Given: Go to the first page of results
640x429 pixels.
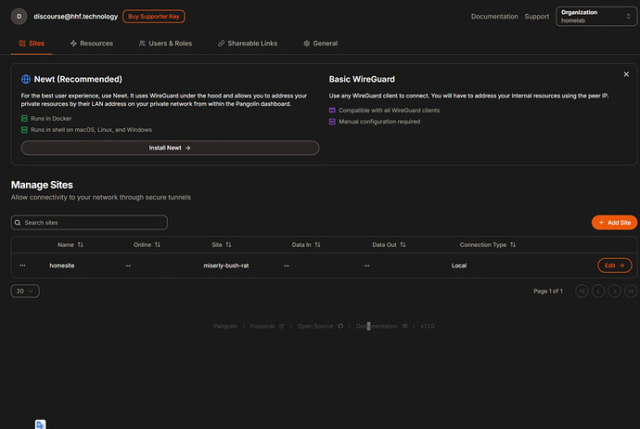Looking at the screenshot, I should pos(582,292).
